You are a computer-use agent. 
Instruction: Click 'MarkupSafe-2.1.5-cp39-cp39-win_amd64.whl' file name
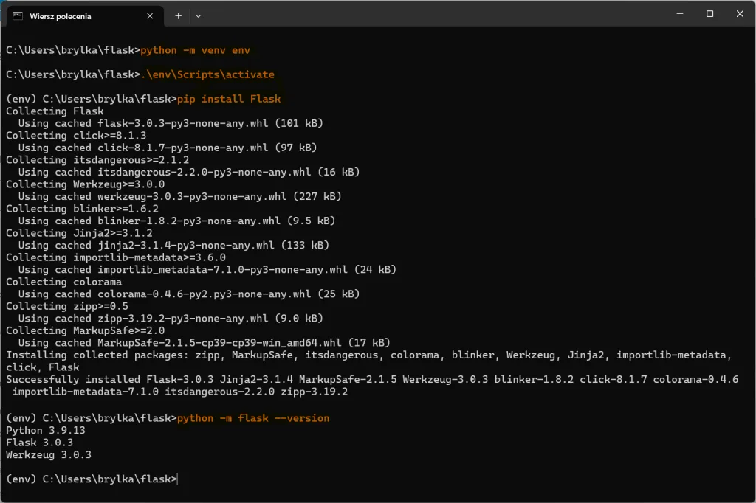(x=219, y=343)
